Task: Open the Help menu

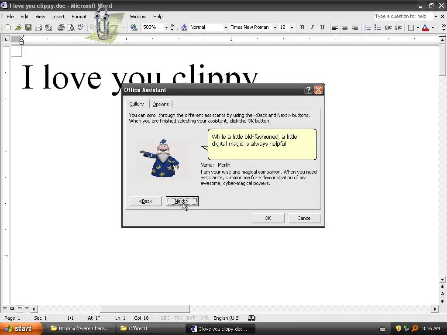Action: (x=158, y=17)
